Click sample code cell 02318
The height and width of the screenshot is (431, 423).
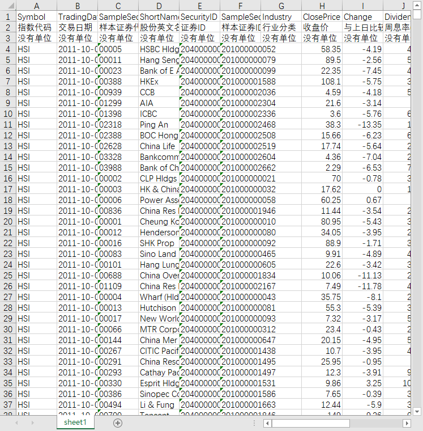click(118, 125)
